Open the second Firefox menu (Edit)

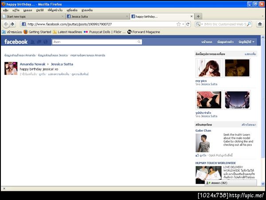[16, 10]
